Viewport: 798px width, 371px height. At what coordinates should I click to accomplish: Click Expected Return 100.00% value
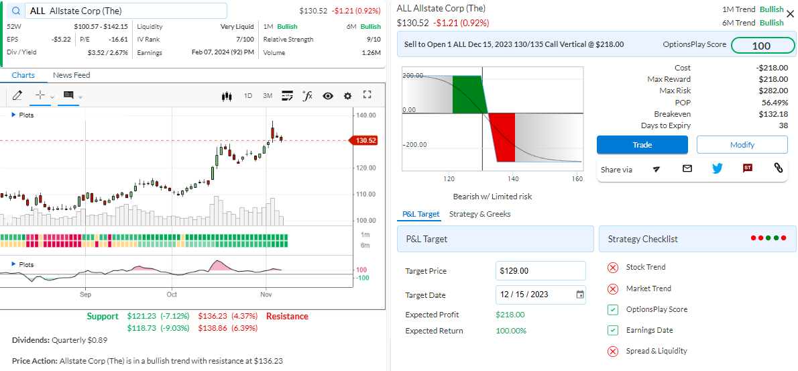pyautogui.click(x=511, y=331)
